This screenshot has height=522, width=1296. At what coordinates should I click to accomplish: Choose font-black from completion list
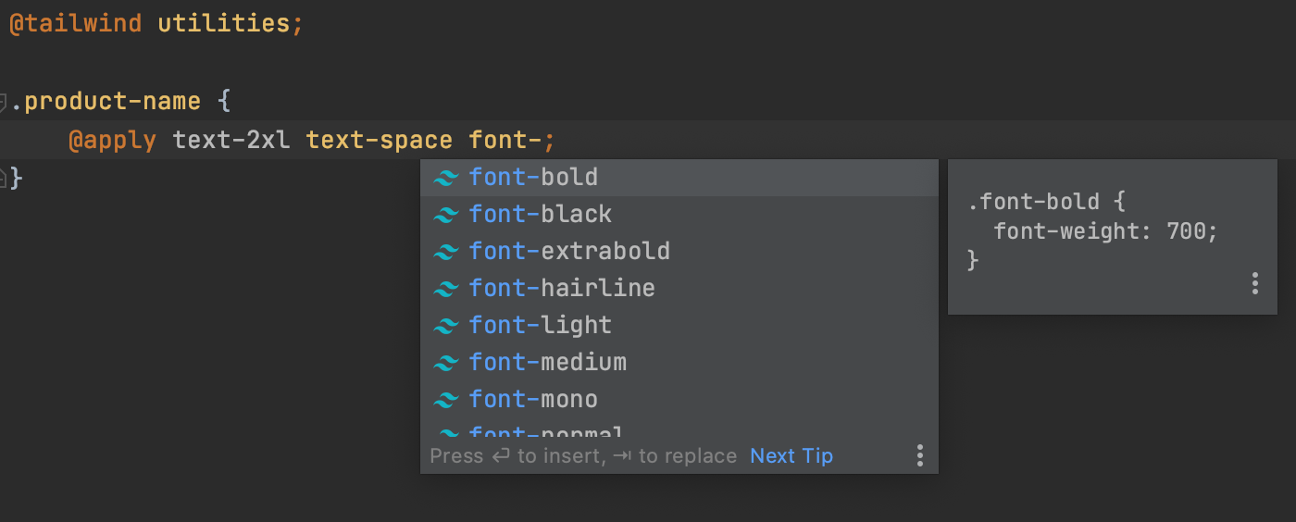pyautogui.click(x=541, y=215)
